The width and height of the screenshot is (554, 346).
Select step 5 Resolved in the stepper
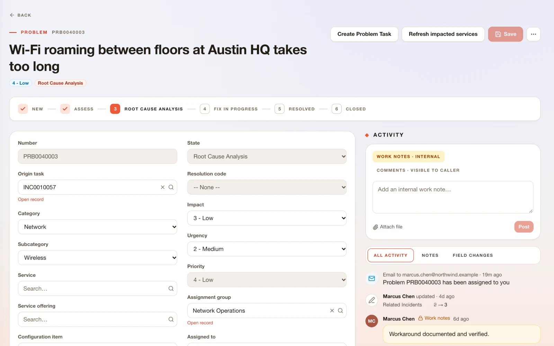295,109
